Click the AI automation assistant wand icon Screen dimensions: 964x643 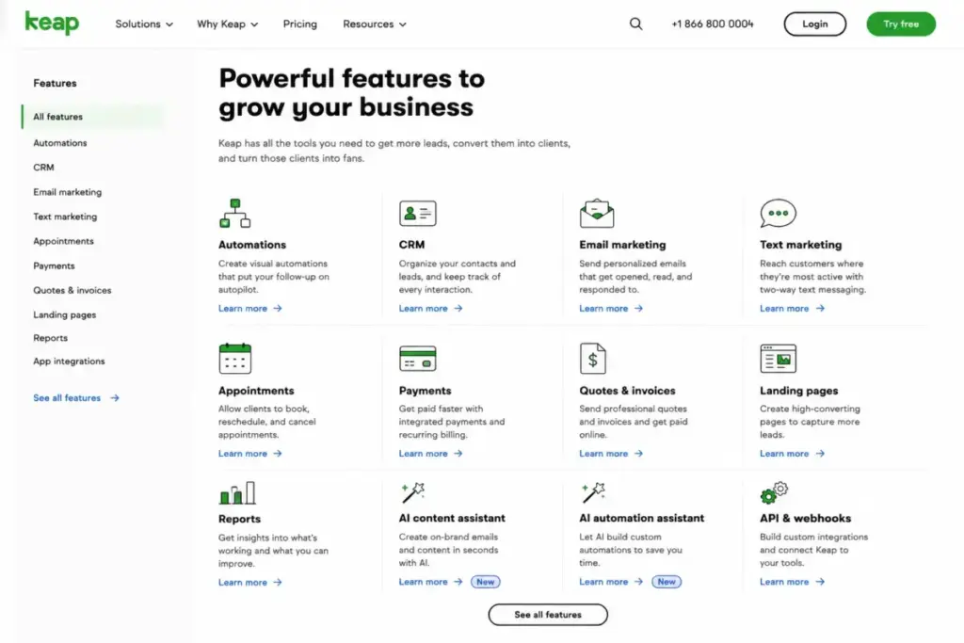coord(593,492)
